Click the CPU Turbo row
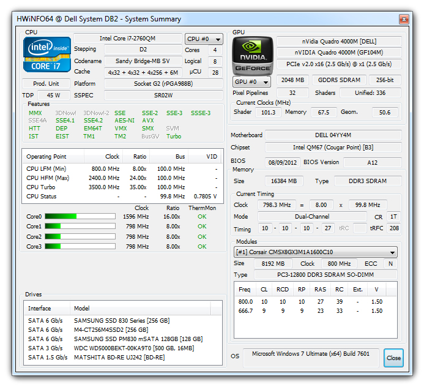Screen dimensions: 424x387 click(x=122, y=187)
